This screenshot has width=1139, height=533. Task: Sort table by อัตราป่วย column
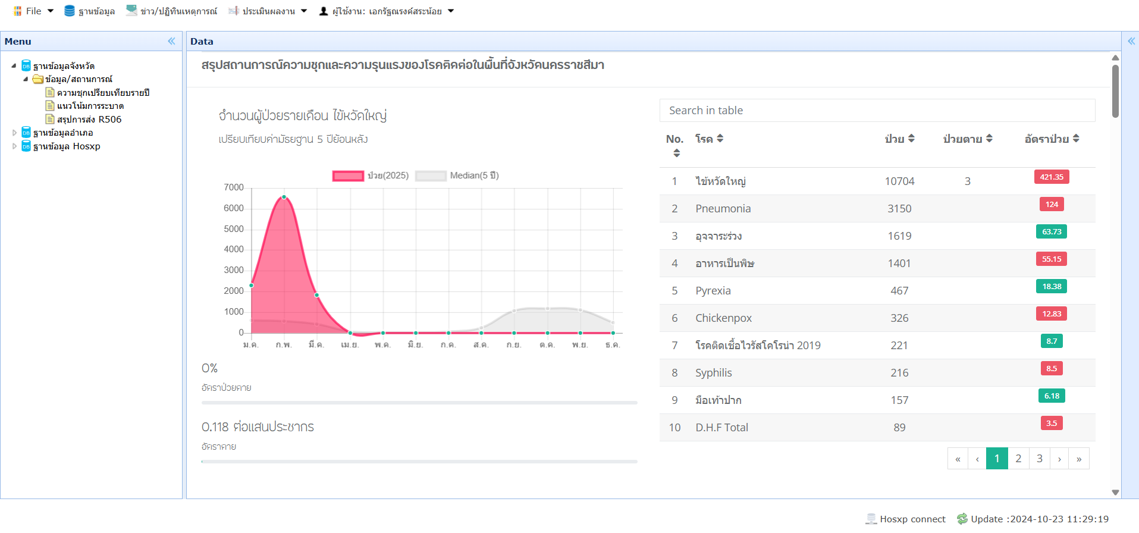pos(1052,139)
